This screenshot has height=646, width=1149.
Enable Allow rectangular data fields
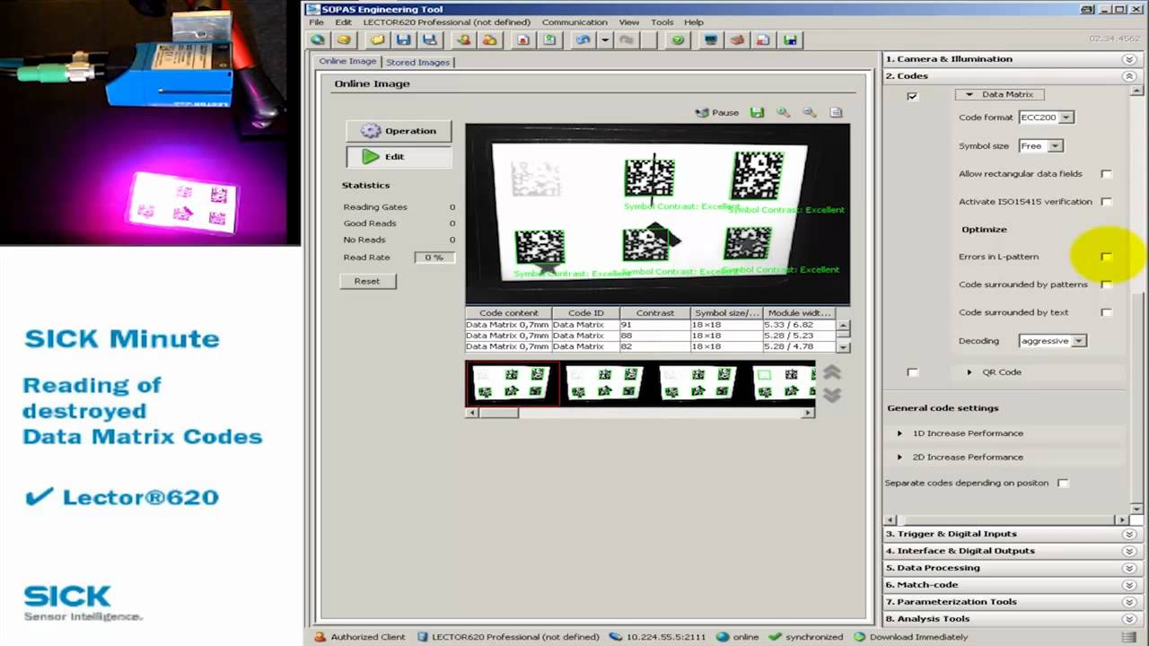click(1106, 174)
